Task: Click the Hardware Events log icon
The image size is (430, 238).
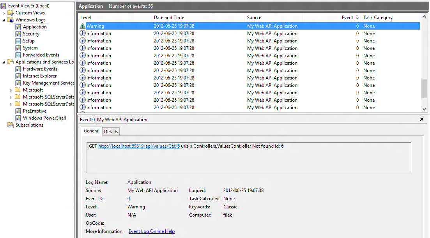Action: tap(18, 69)
